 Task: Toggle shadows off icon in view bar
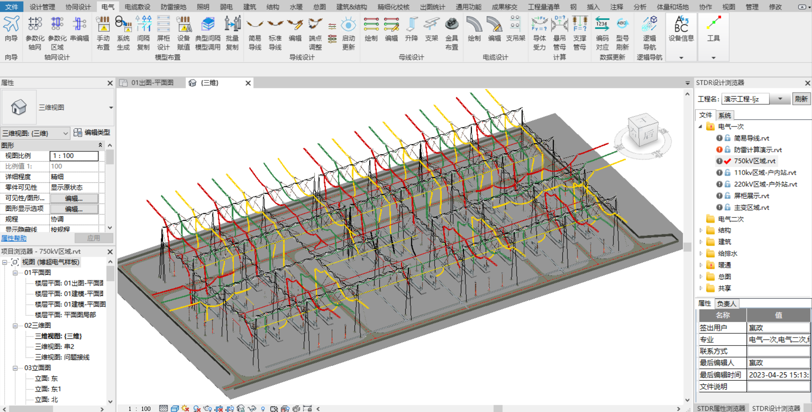(x=197, y=408)
